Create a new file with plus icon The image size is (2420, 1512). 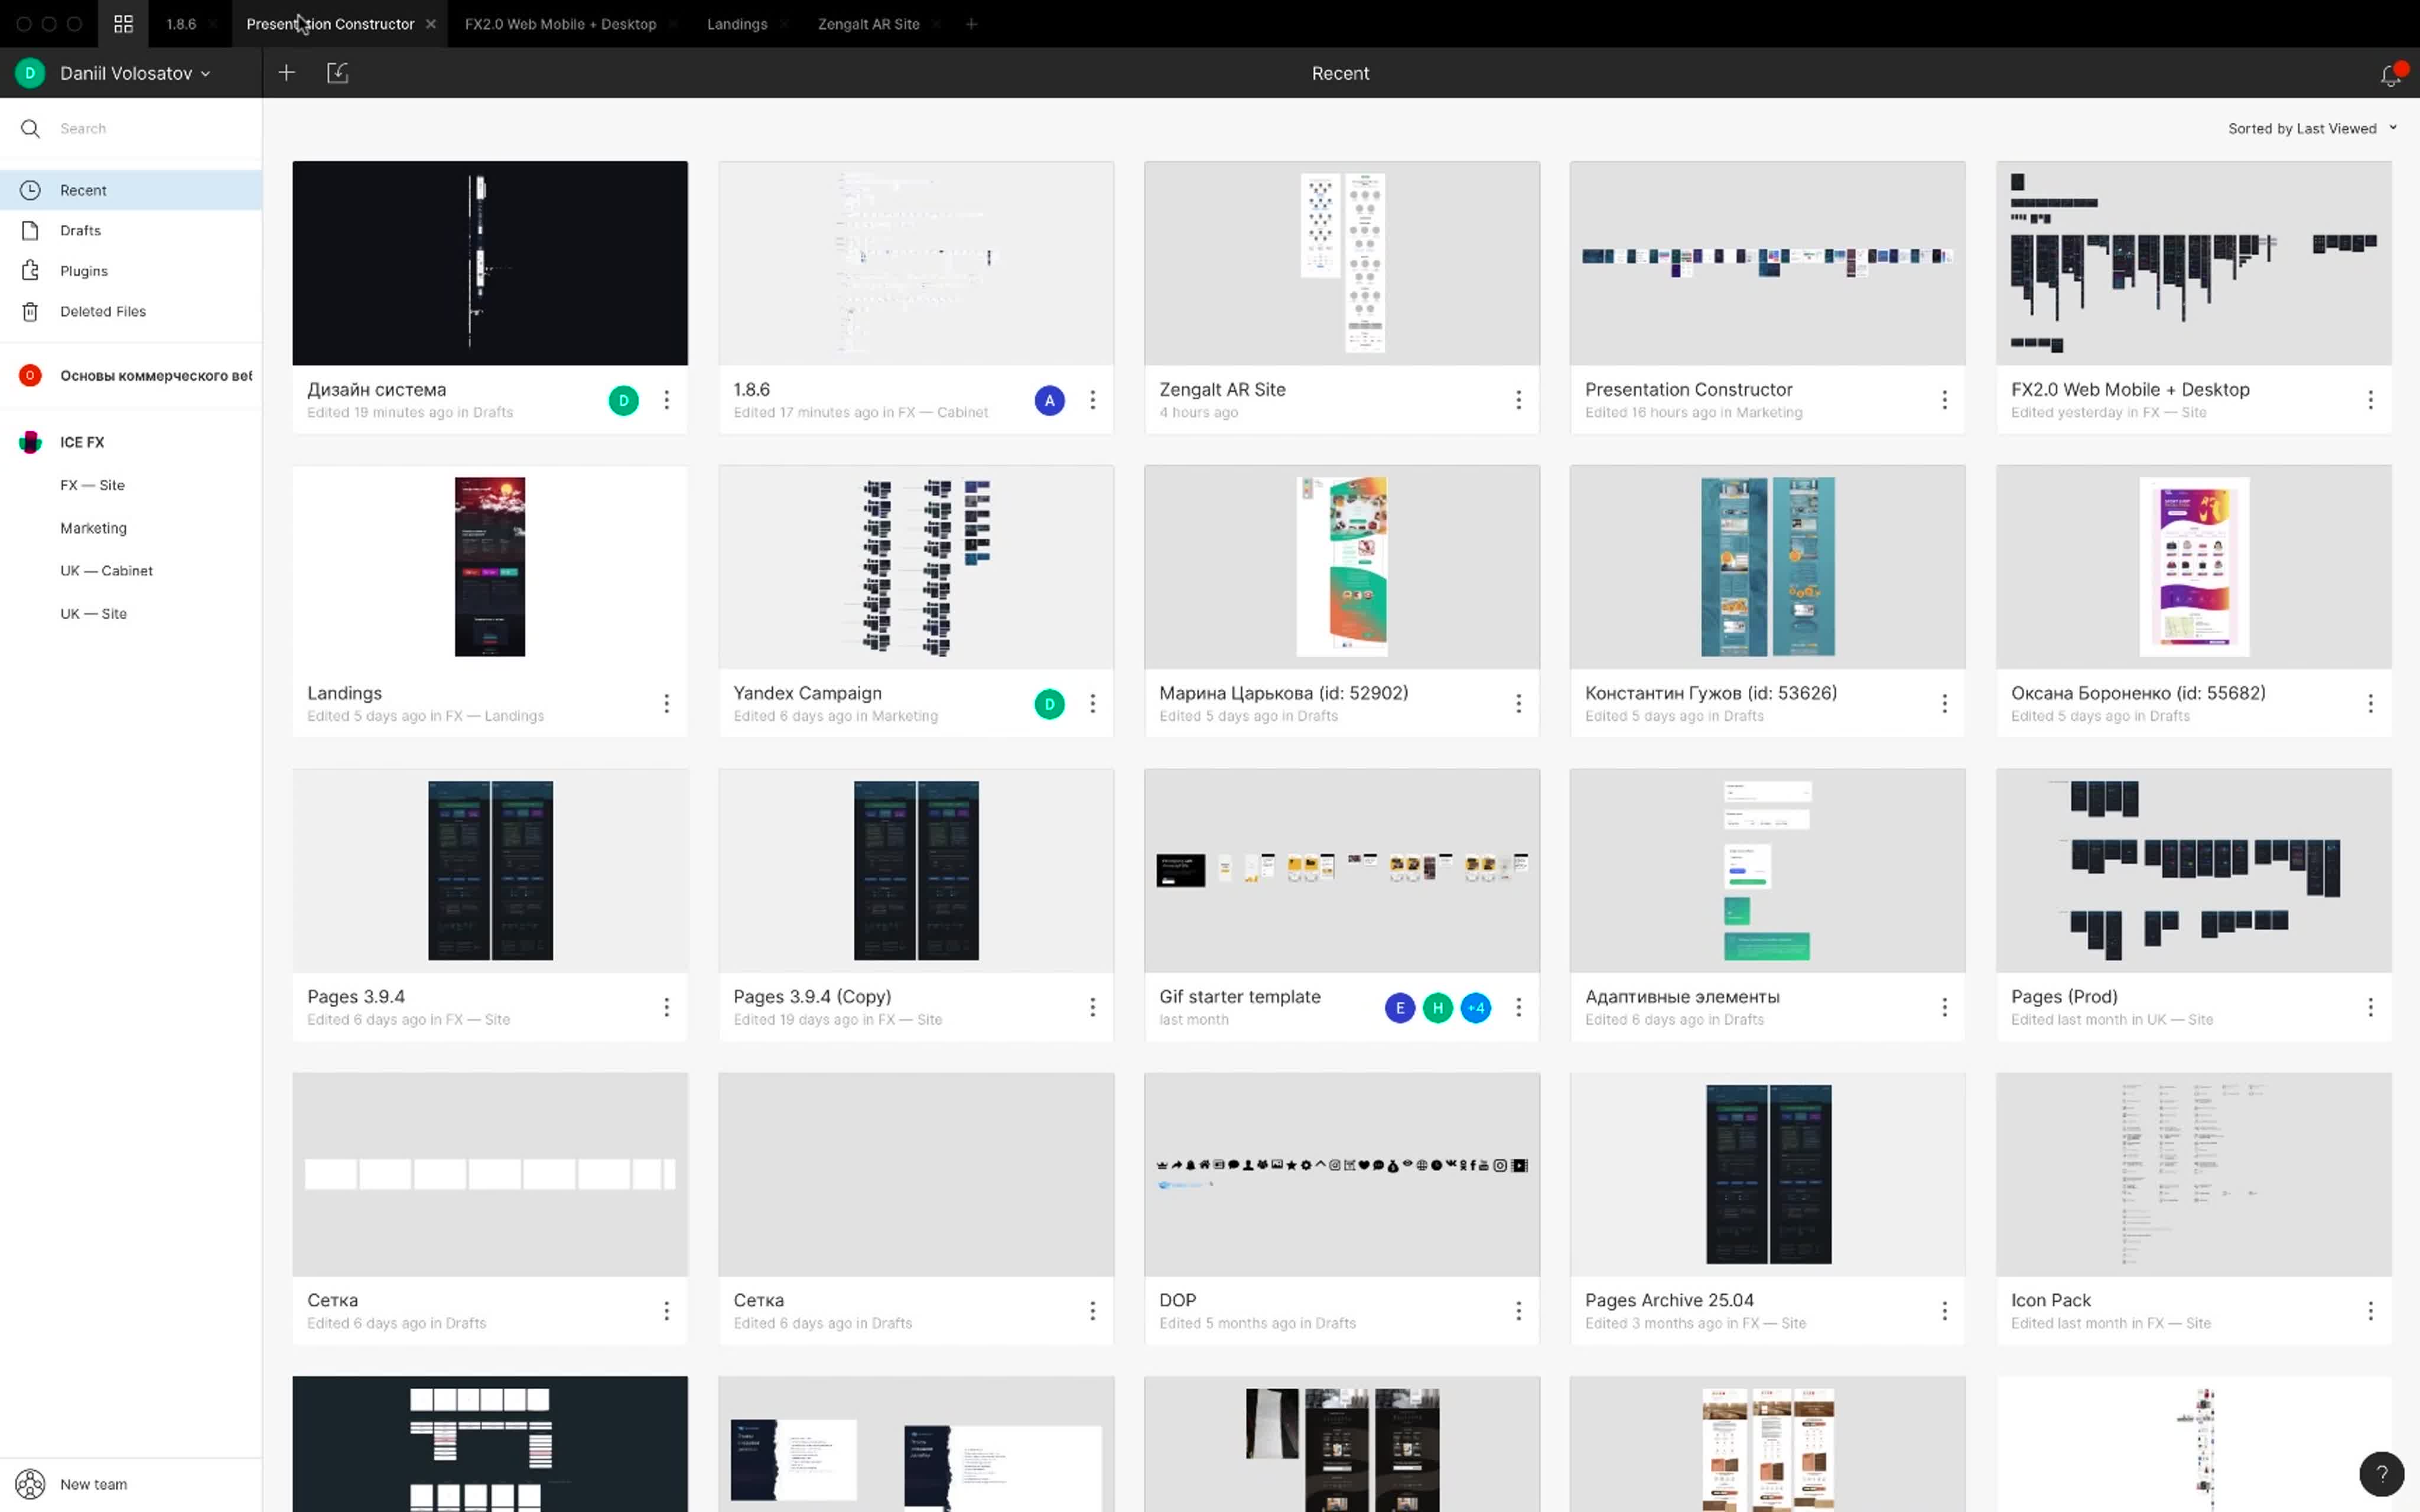(286, 73)
